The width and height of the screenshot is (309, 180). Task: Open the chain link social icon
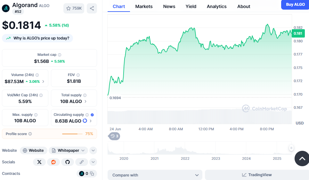coord(82,162)
